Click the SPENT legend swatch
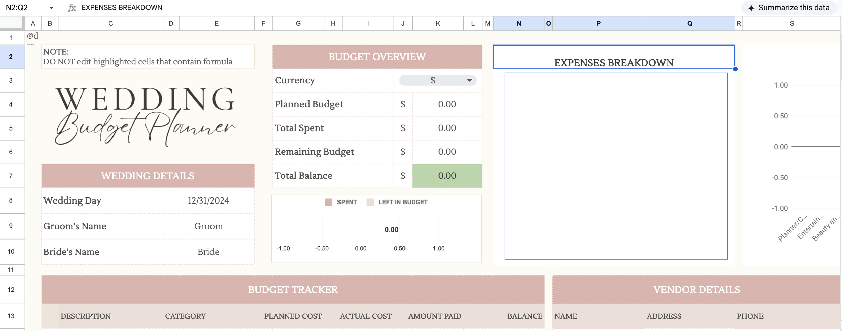 [329, 202]
